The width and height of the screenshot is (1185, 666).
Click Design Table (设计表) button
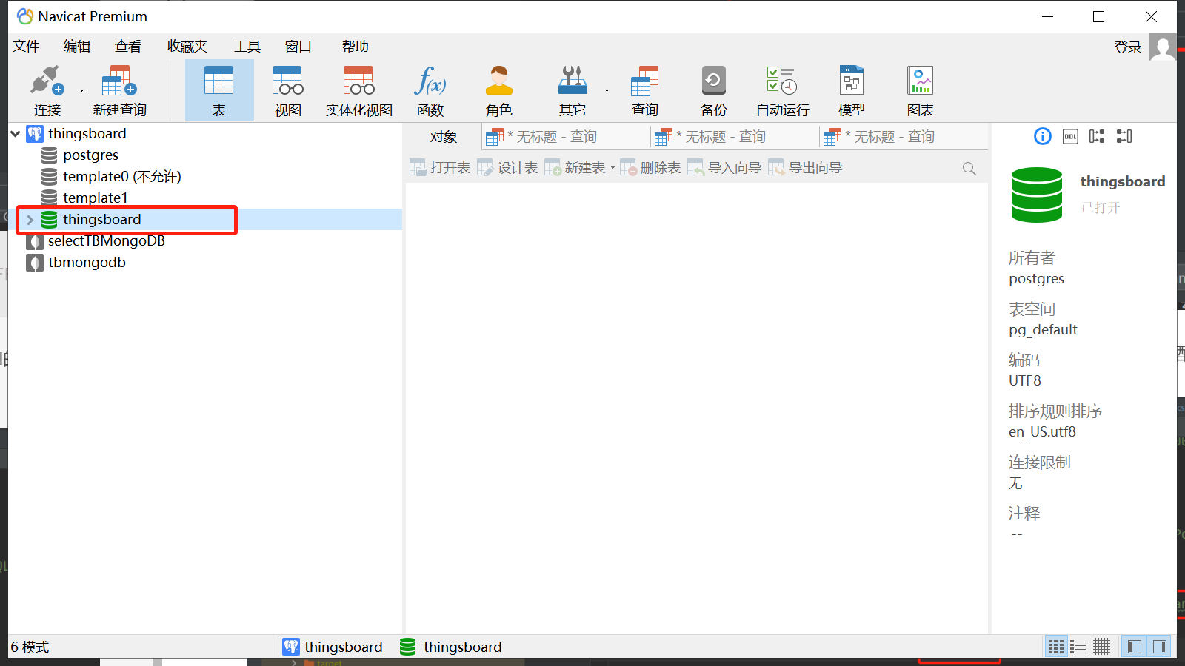[507, 168]
